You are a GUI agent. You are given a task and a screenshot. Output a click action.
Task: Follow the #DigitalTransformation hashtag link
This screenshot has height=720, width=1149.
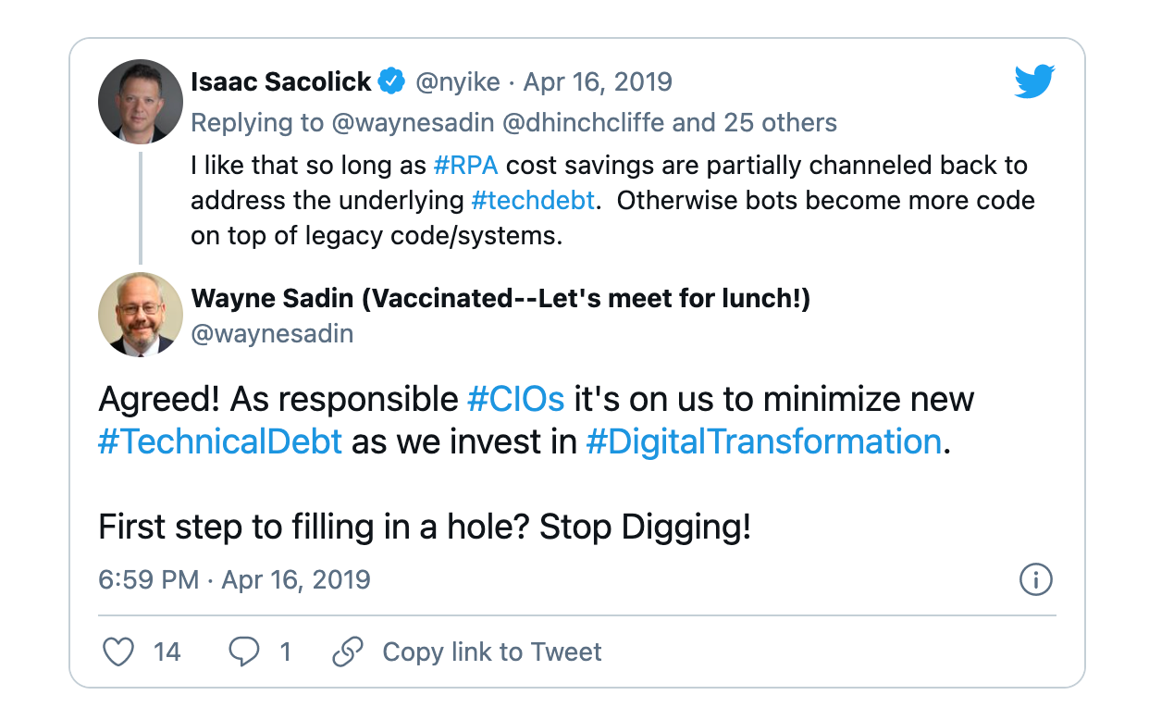tap(763, 441)
